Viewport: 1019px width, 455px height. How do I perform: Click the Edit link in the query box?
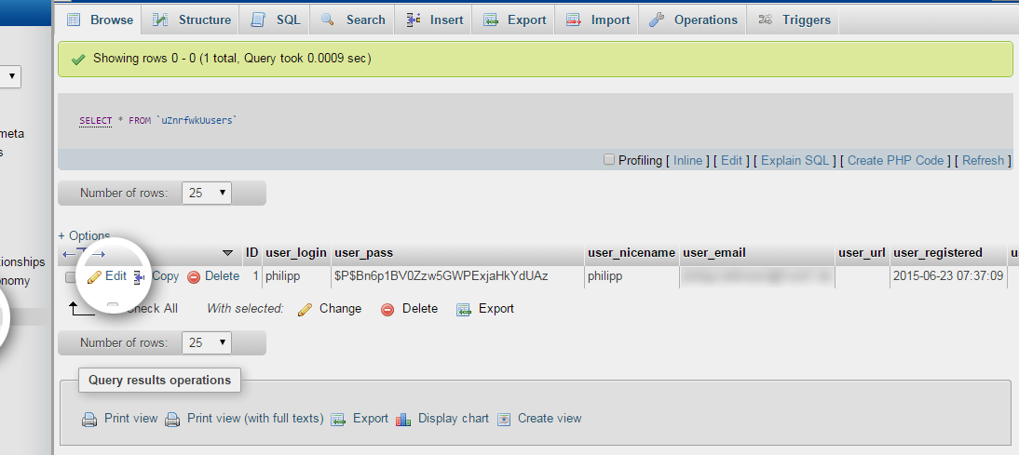[x=731, y=160]
